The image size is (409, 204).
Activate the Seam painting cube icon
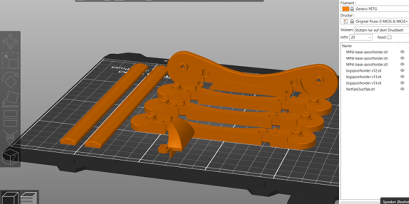(10, 156)
